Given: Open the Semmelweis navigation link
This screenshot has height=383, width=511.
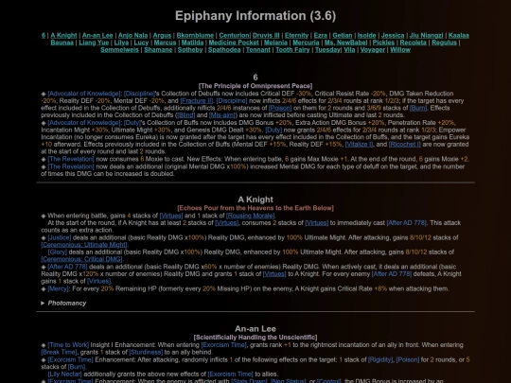Looking at the screenshot, I should coord(119,50).
